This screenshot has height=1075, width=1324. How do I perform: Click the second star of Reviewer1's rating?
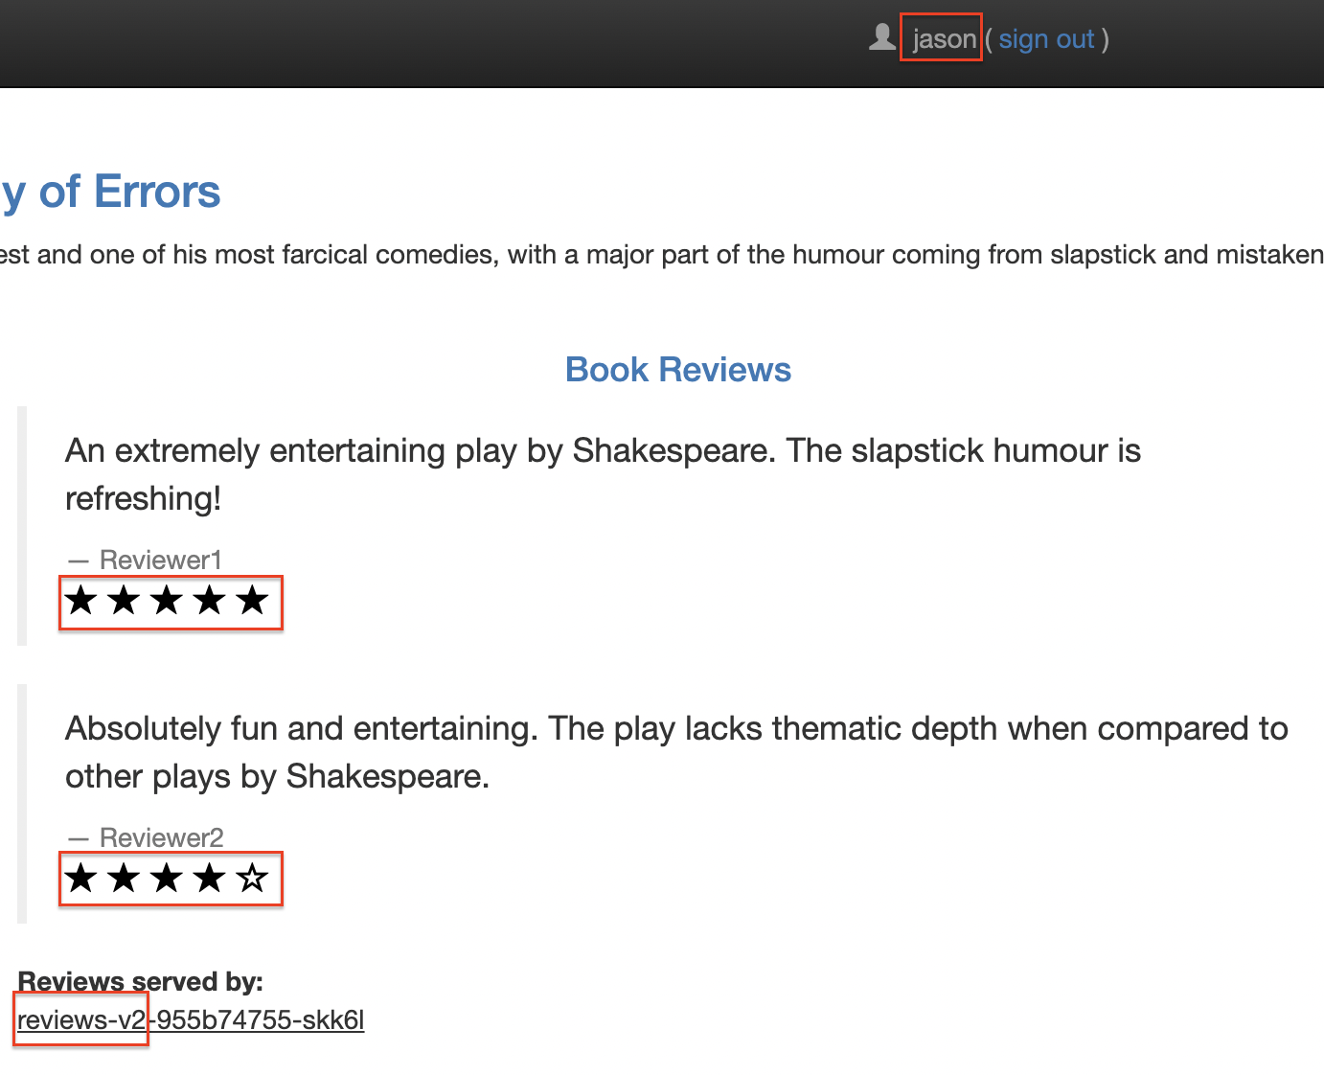tap(125, 601)
